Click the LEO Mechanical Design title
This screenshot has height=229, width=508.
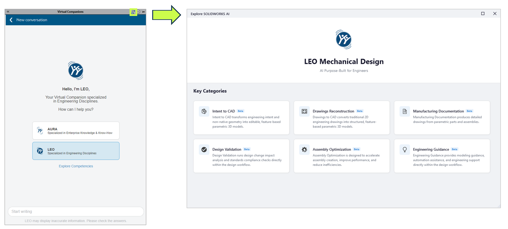[x=344, y=61]
